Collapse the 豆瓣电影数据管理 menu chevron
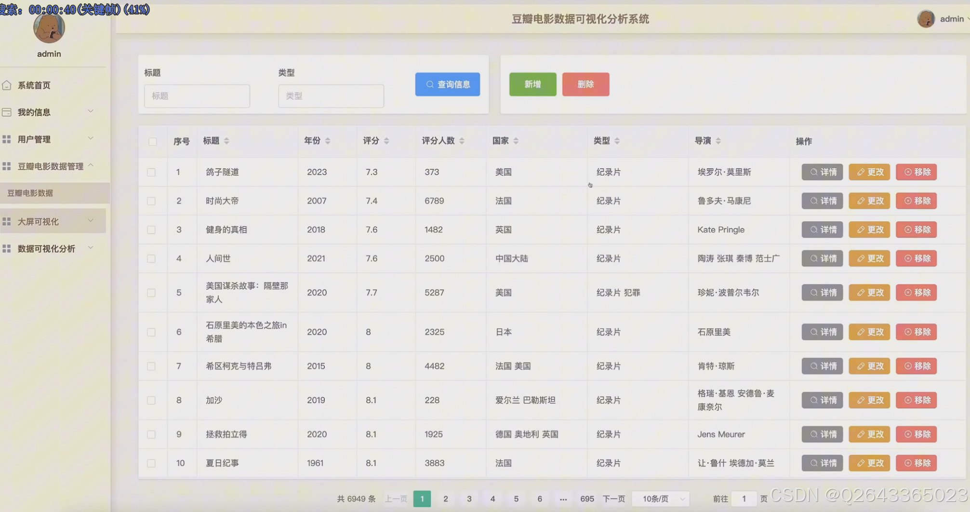The width and height of the screenshot is (970, 512). click(x=91, y=165)
